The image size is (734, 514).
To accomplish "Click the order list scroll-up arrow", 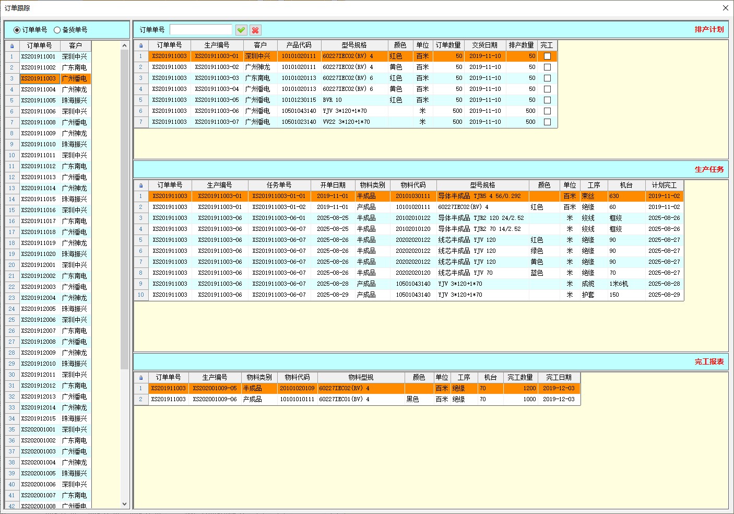I will tap(124, 46).
